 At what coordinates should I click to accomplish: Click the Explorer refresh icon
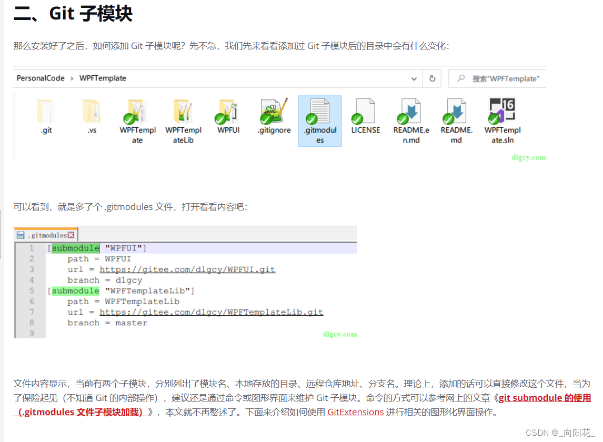coord(433,78)
